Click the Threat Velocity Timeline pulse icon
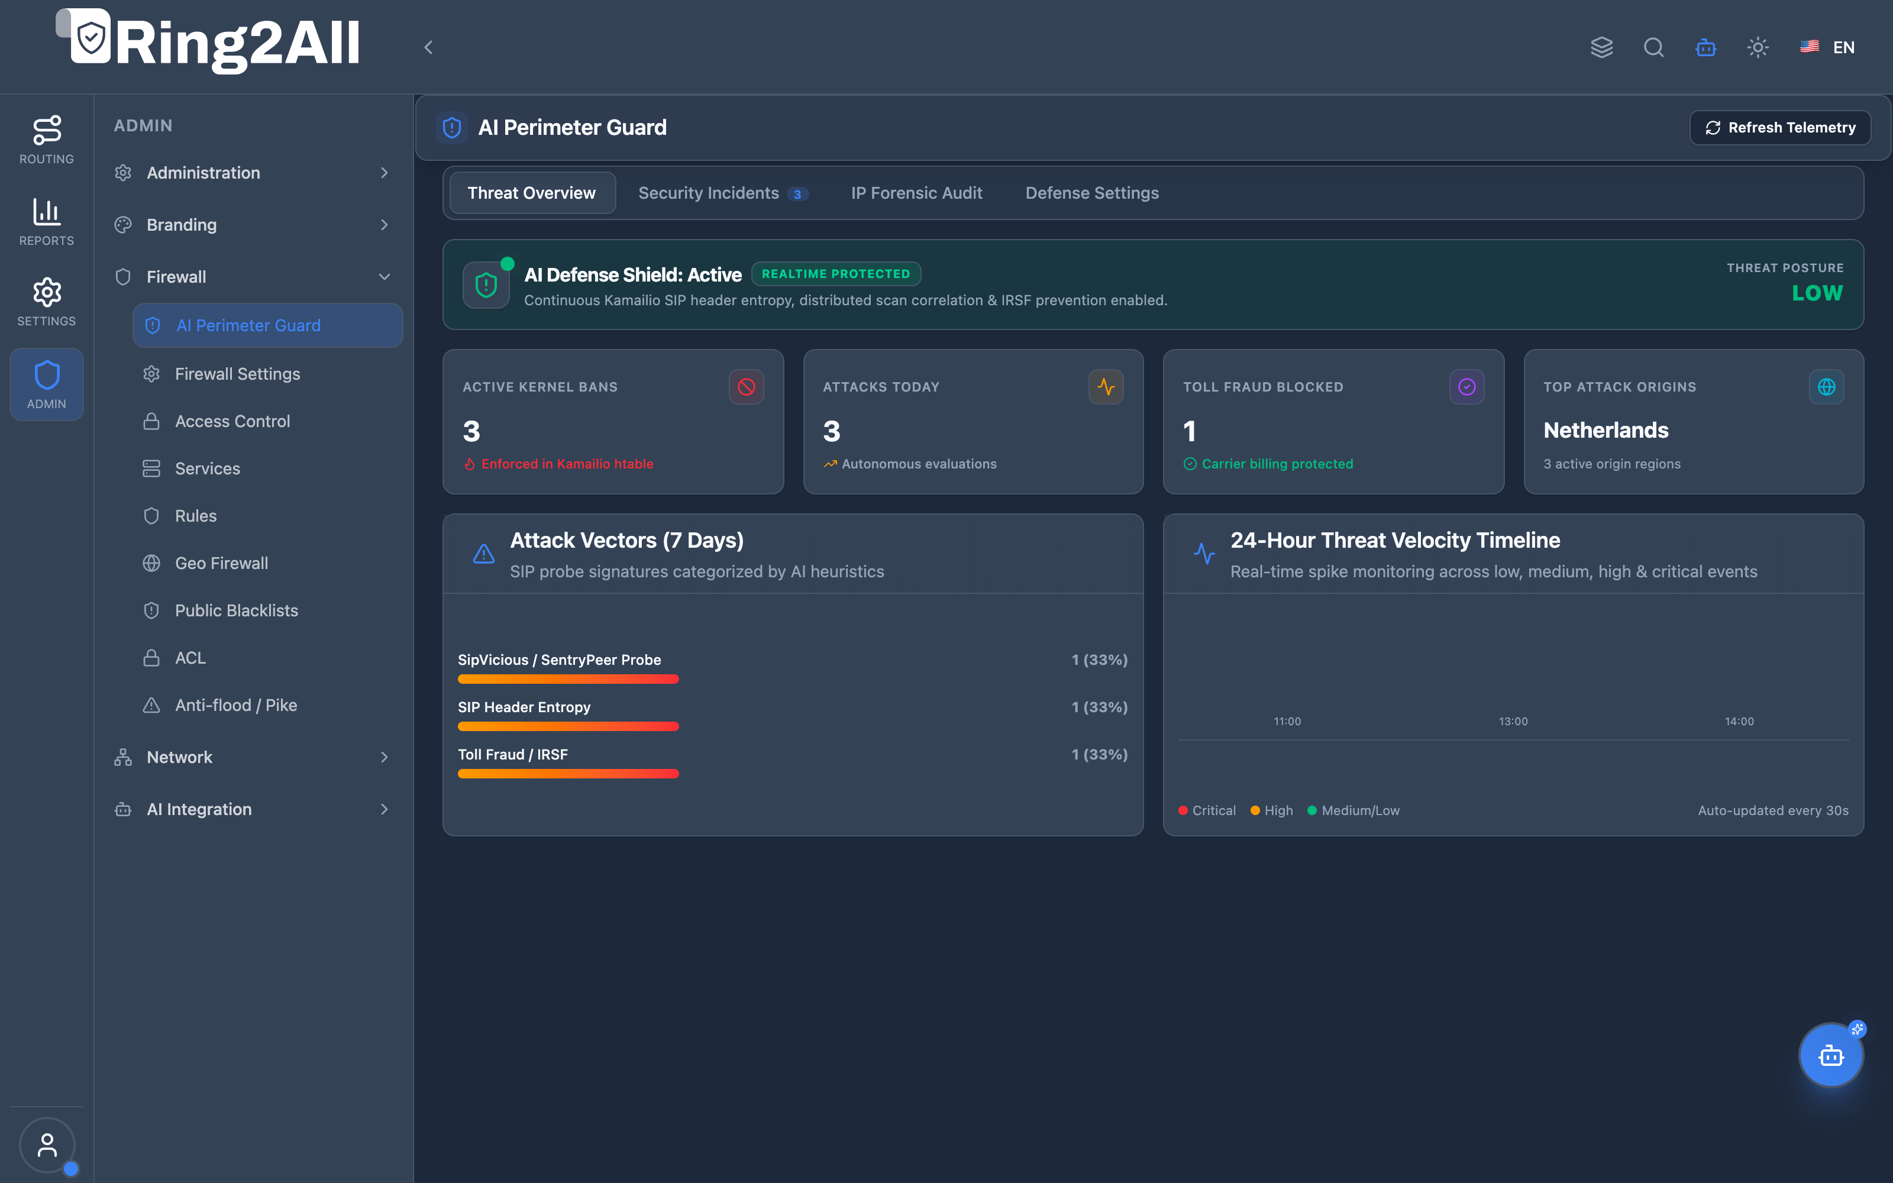 (x=1204, y=554)
